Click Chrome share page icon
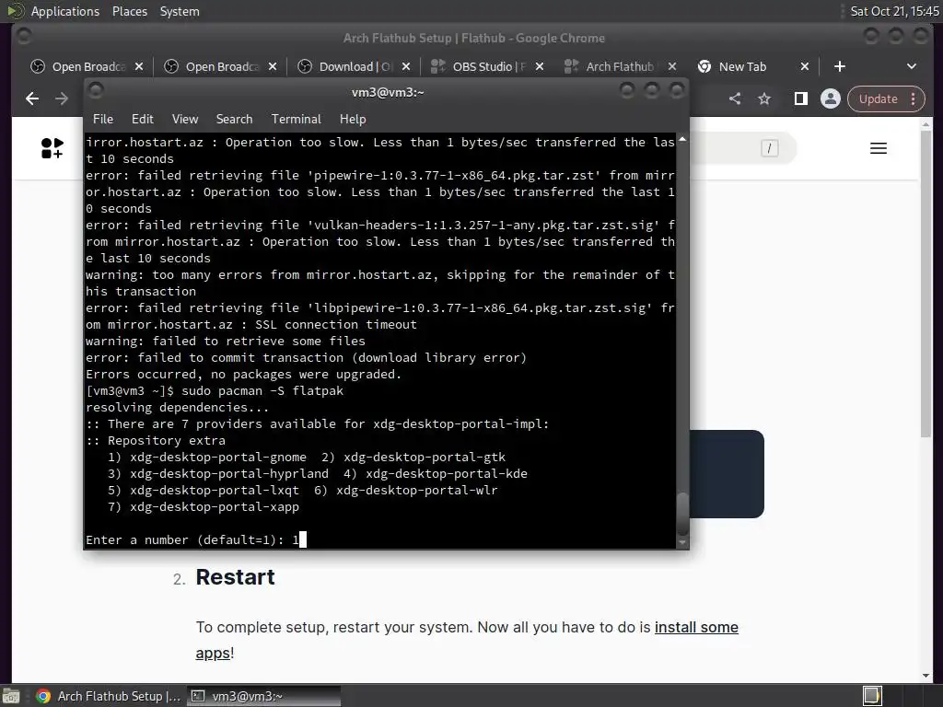Viewport: 943px width, 707px height. [x=735, y=99]
